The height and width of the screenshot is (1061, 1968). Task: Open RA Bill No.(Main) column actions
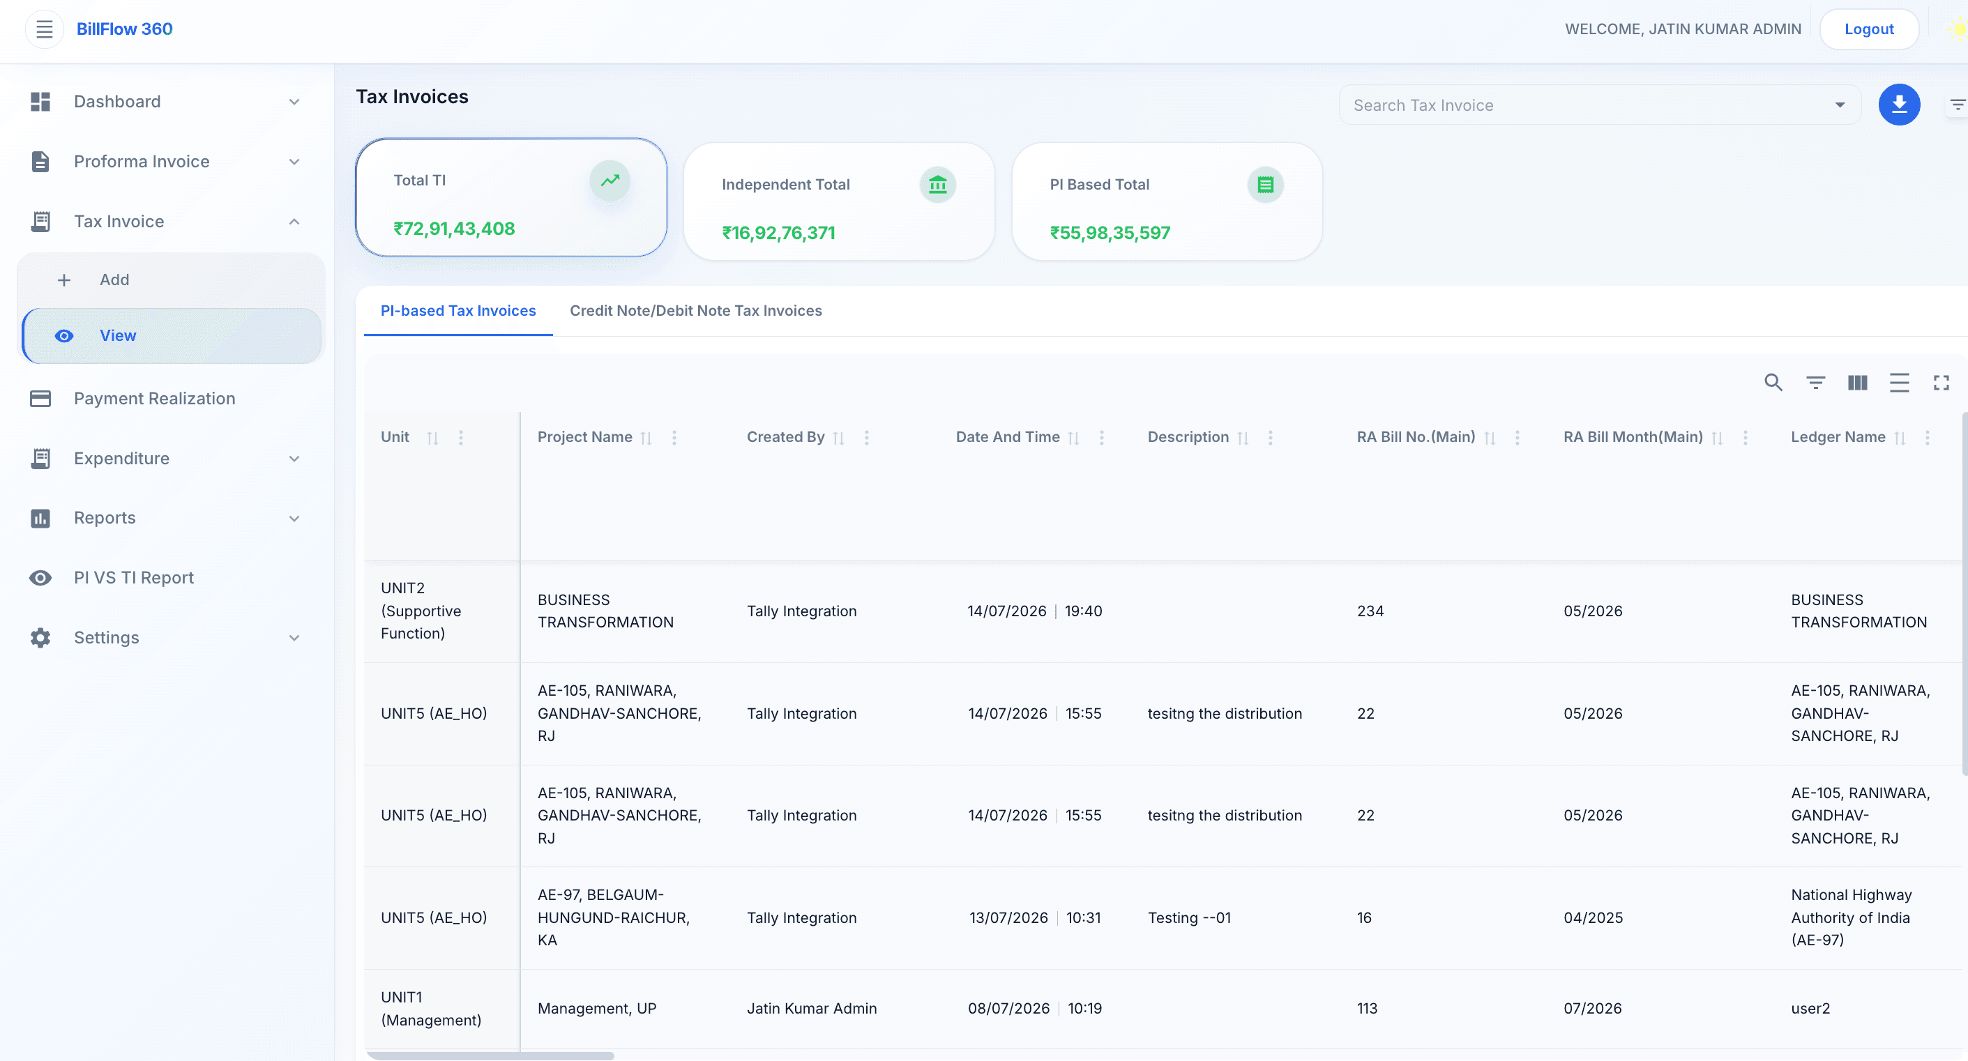tap(1517, 438)
